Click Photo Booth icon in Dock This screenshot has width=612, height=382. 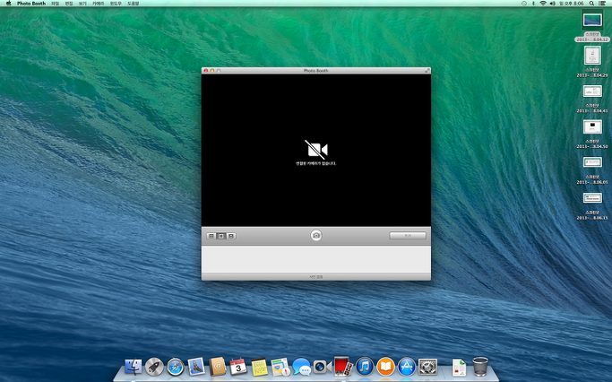[343, 367]
